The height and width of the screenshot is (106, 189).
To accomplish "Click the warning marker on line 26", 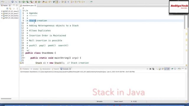I will click(20, 63).
